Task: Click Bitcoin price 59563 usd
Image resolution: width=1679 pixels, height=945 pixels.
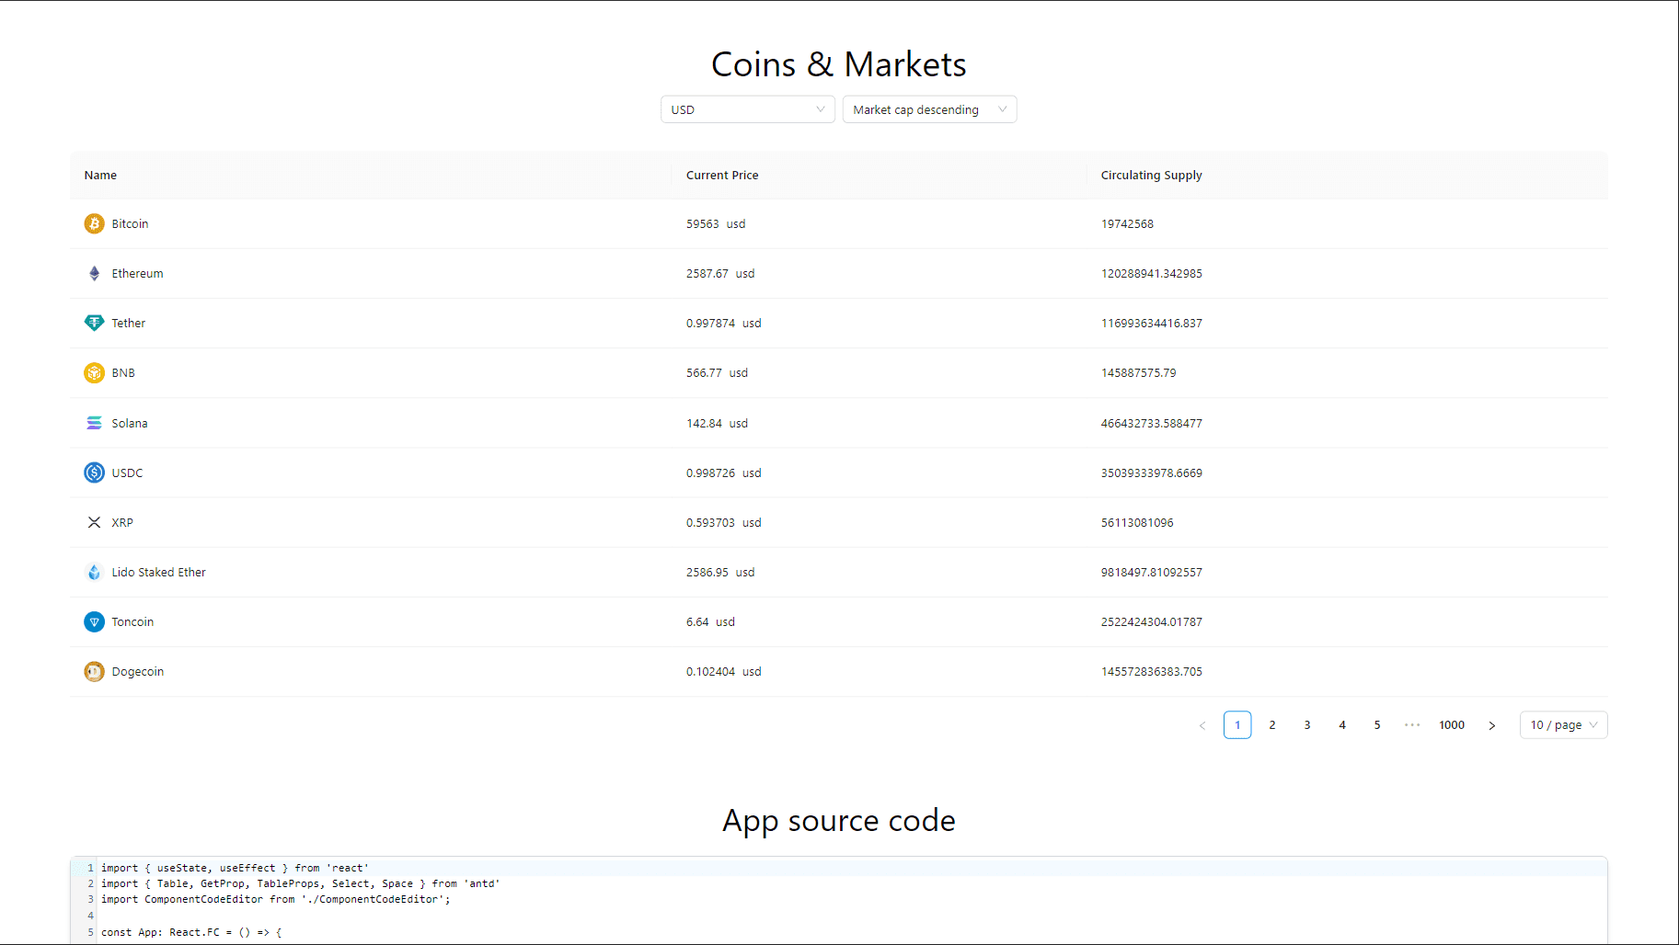Action: (716, 223)
